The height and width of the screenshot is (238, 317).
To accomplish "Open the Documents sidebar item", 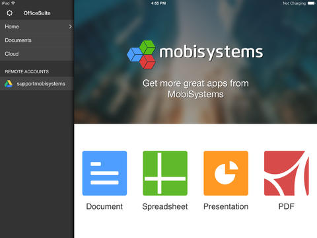I will (37, 40).
